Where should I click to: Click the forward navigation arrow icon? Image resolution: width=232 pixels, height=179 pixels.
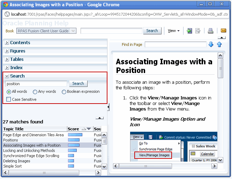click(x=198, y=31)
